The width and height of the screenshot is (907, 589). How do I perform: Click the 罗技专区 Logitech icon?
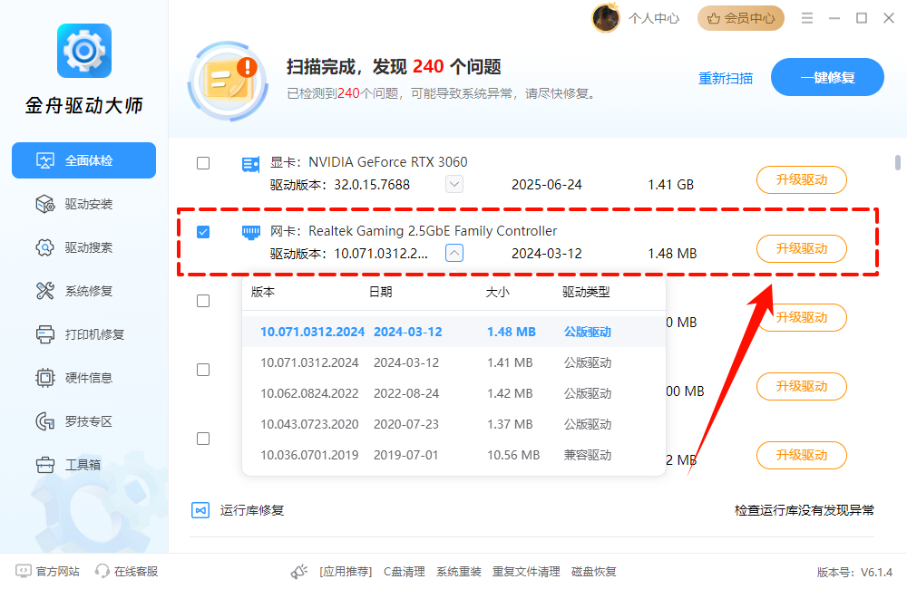45,421
